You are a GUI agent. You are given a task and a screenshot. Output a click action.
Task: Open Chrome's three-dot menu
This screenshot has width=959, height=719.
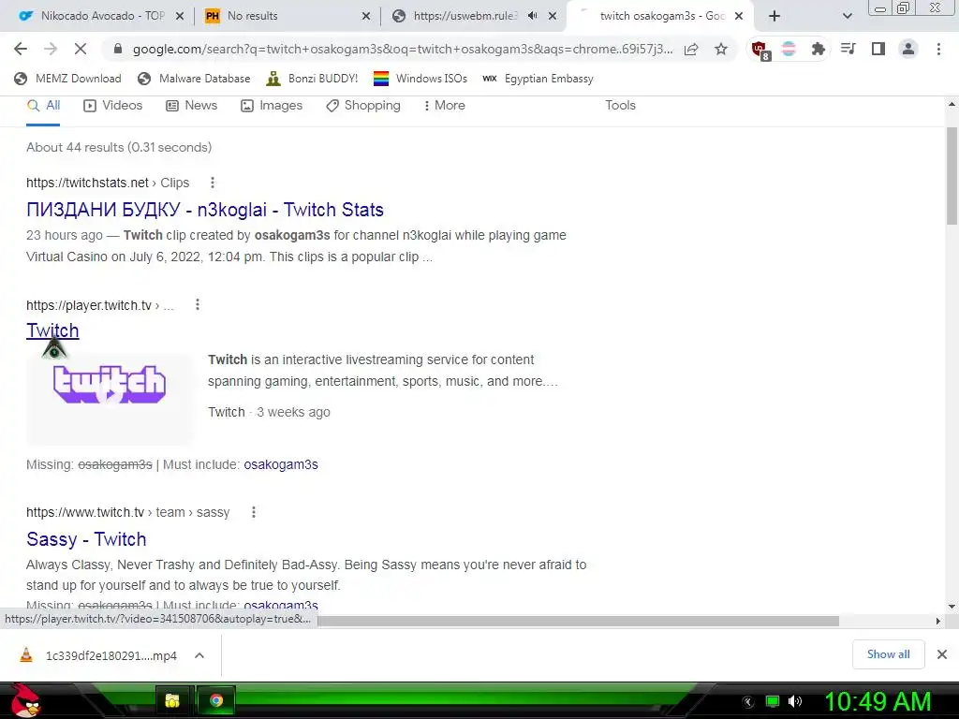(938, 49)
